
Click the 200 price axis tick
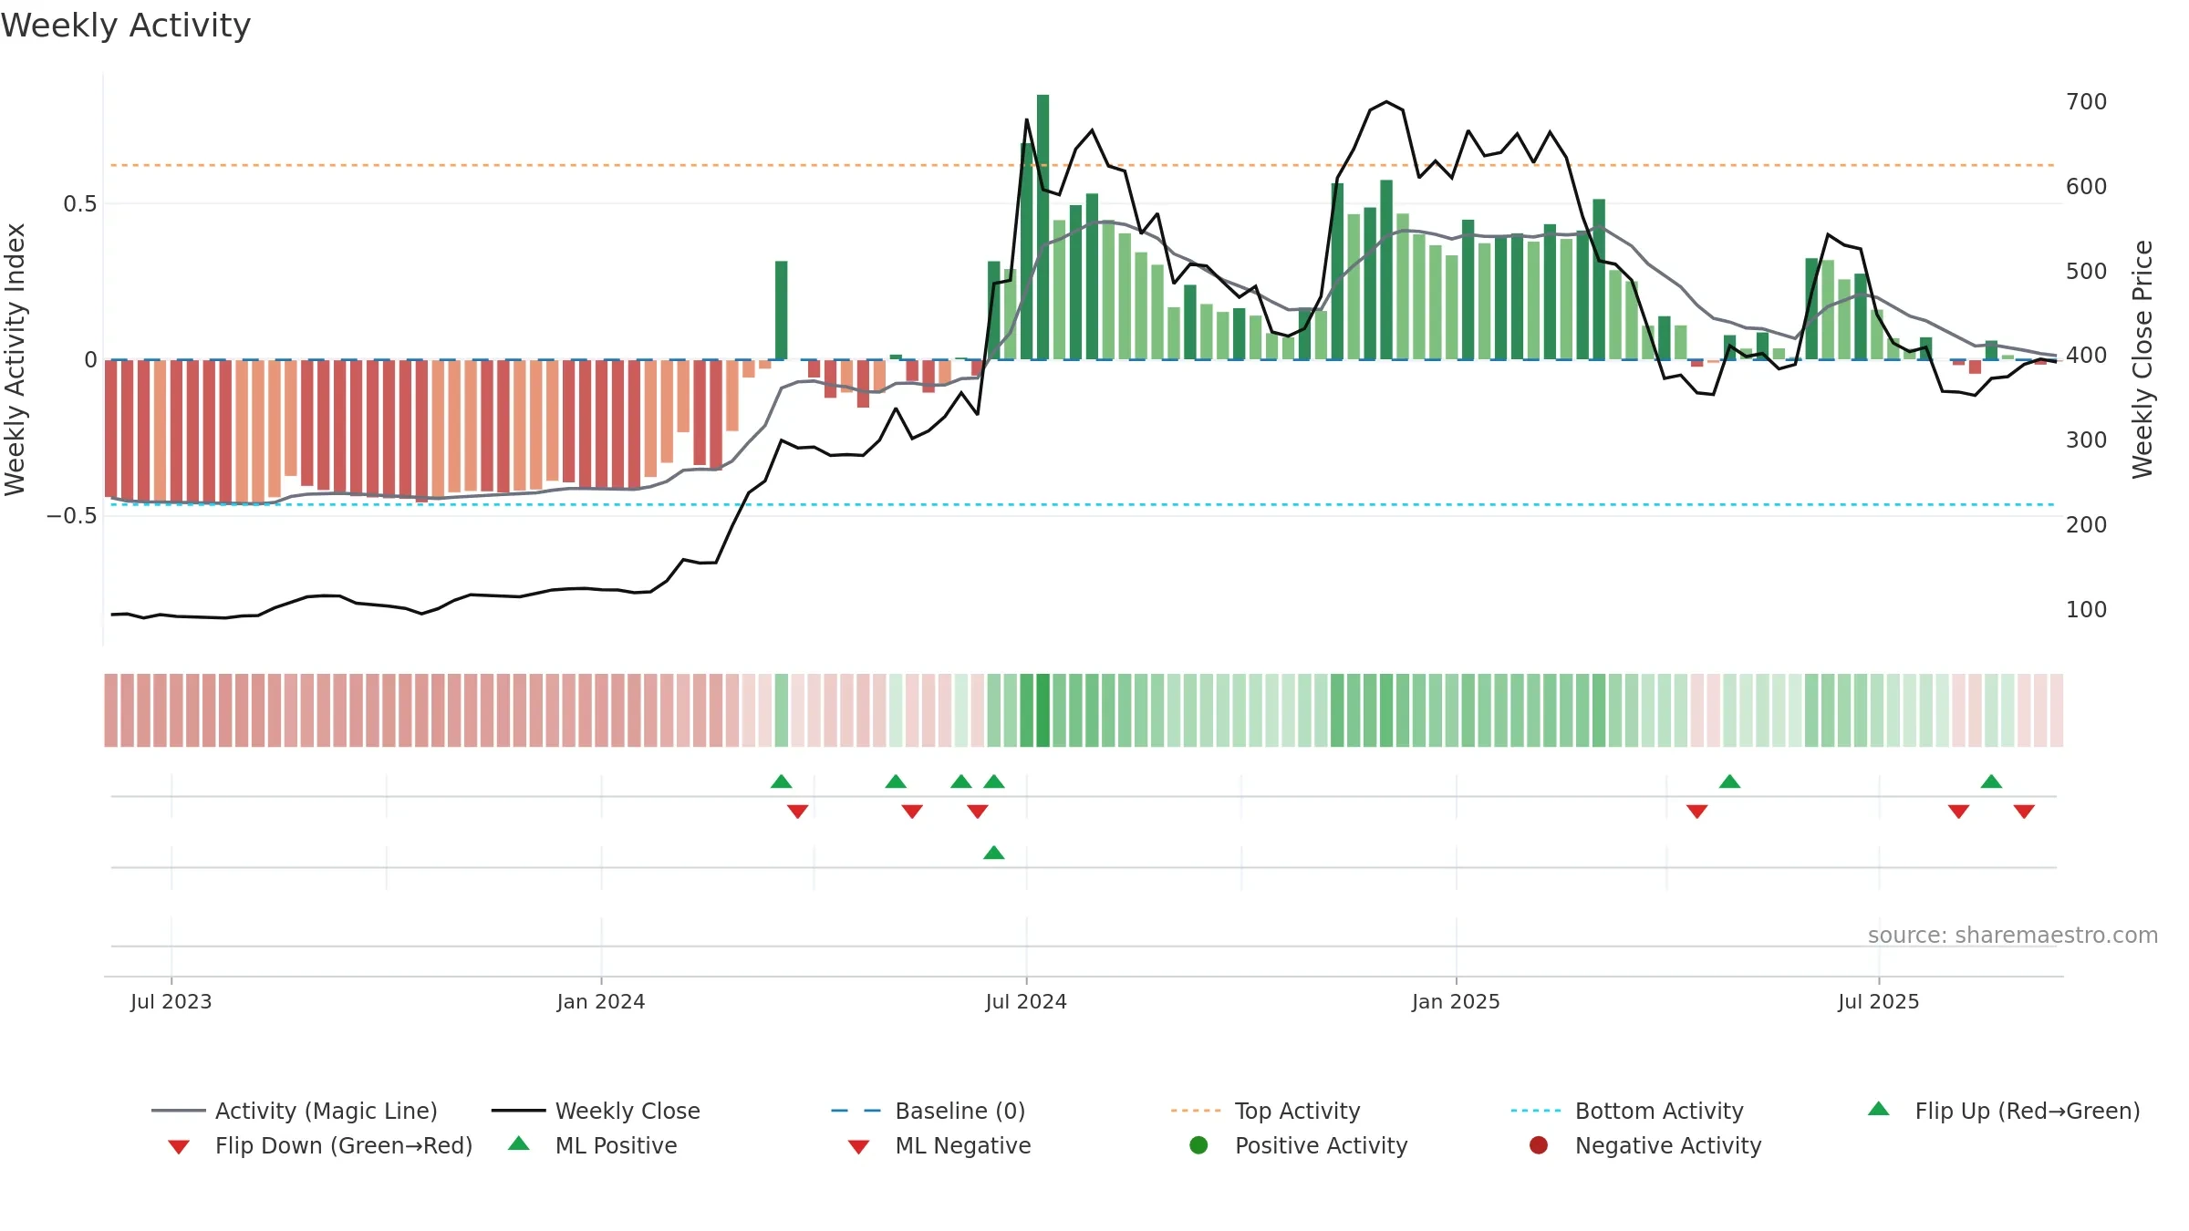pos(2087,525)
